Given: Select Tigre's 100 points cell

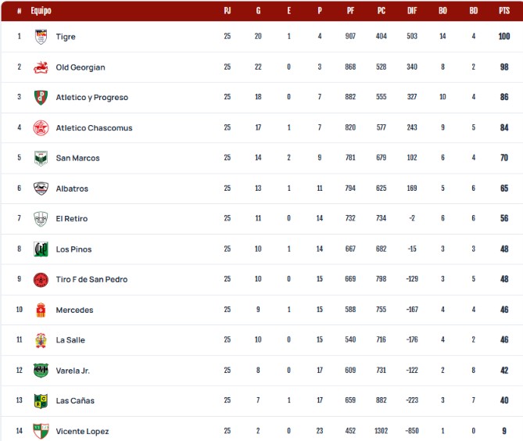Looking at the screenshot, I should tap(504, 37).
